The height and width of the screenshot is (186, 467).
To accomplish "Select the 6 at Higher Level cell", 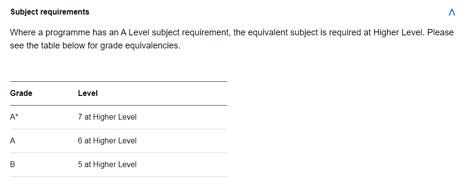I will point(107,141).
